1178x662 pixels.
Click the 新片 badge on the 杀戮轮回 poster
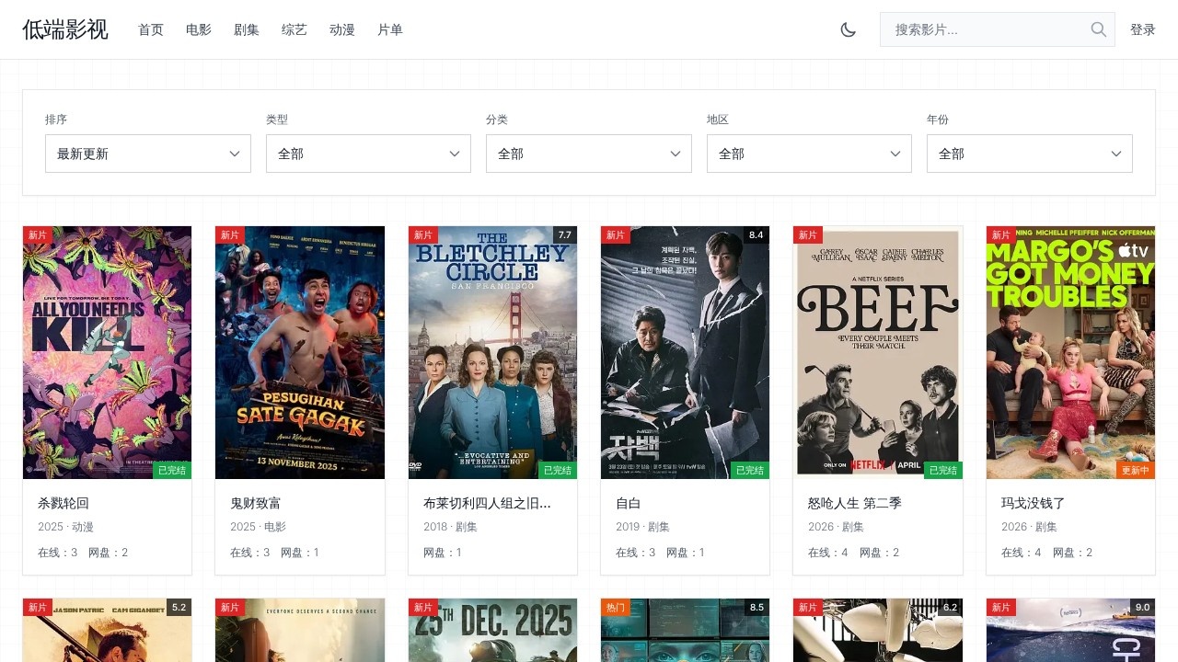coord(37,235)
